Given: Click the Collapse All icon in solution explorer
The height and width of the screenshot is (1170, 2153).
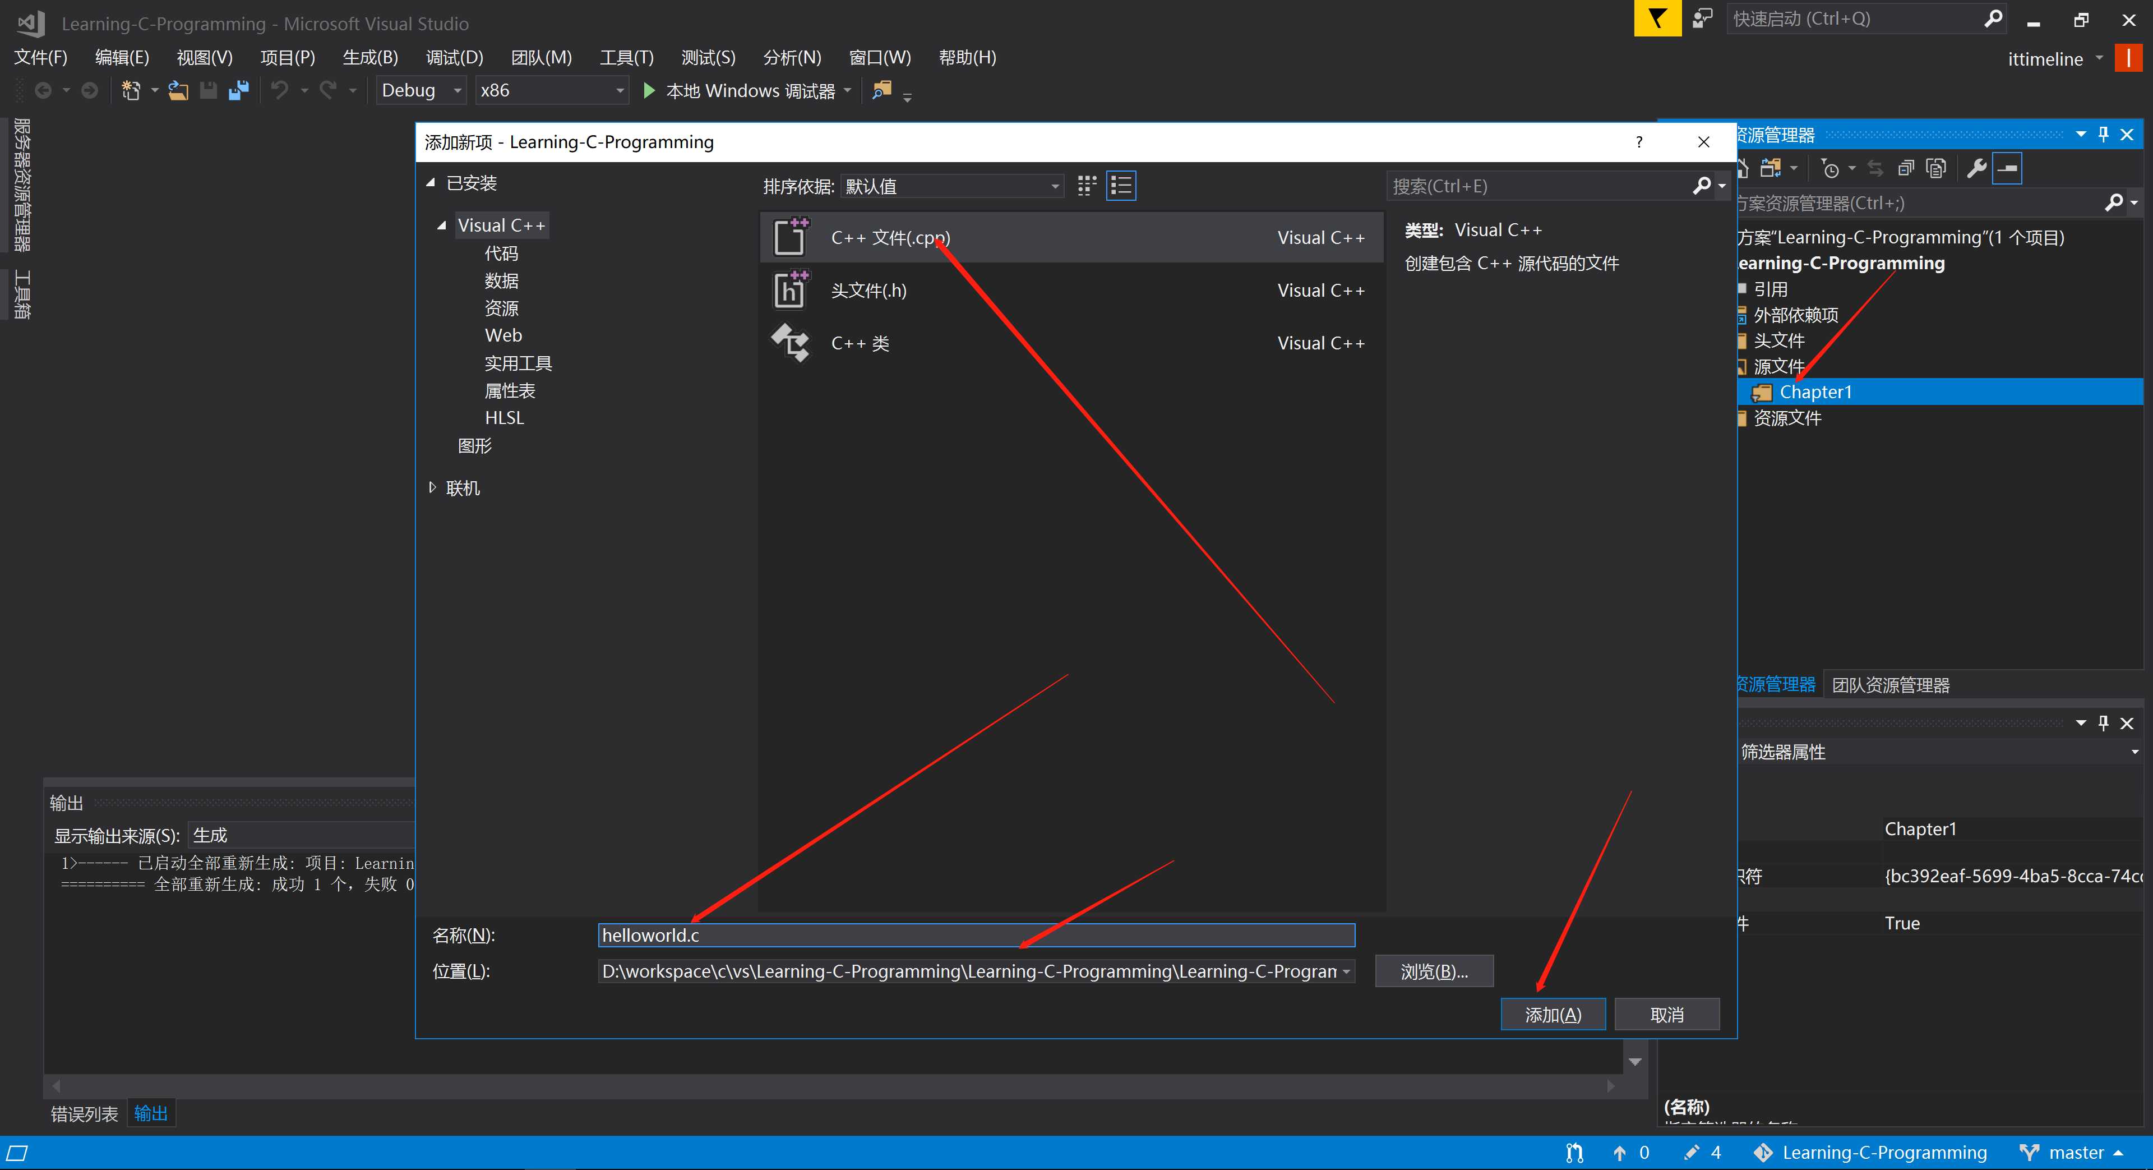Looking at the screenshot, I should click(x=1906, y=168).
